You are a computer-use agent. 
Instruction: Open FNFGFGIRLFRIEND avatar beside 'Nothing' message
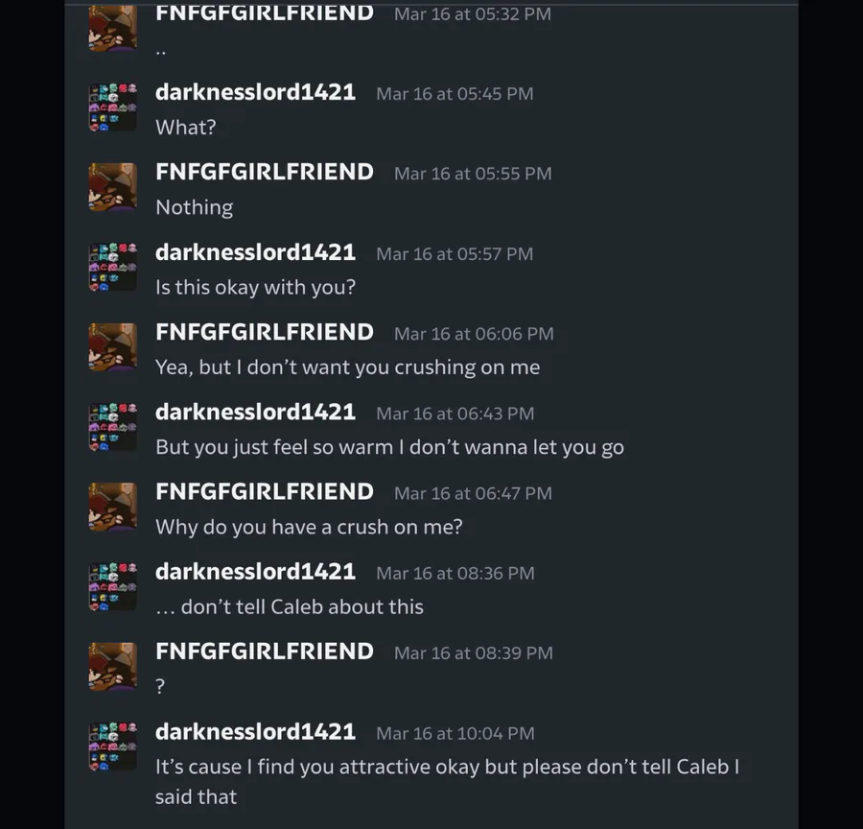click(113, 187)
